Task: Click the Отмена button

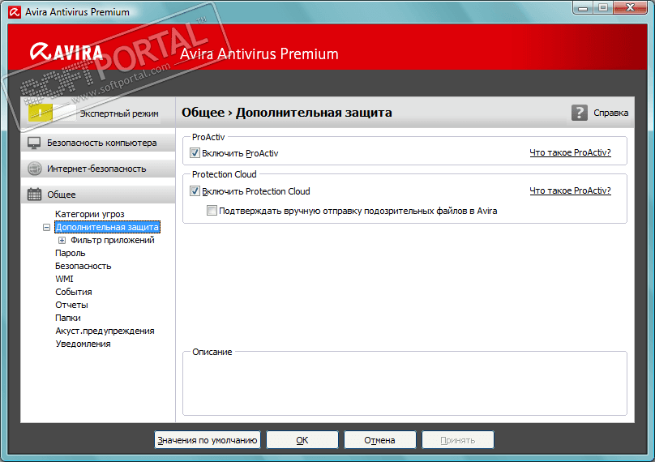Action: pyautogui.click(x=379, y=440)
